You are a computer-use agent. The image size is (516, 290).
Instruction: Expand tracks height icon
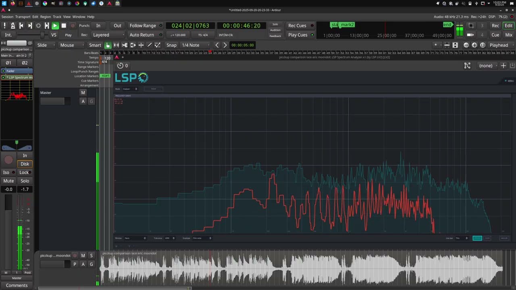pyautogui.click(x=455, y=45)
